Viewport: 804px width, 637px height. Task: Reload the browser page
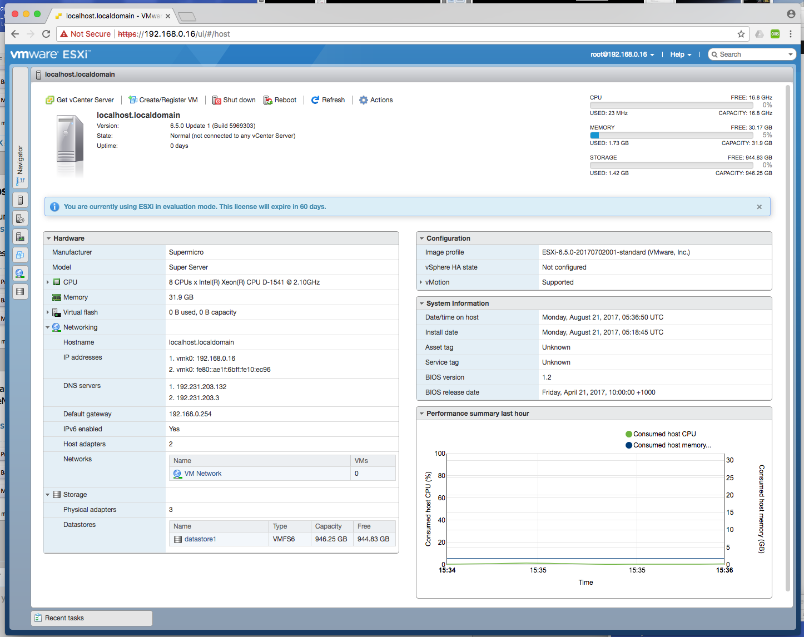[x=46, y=34]
